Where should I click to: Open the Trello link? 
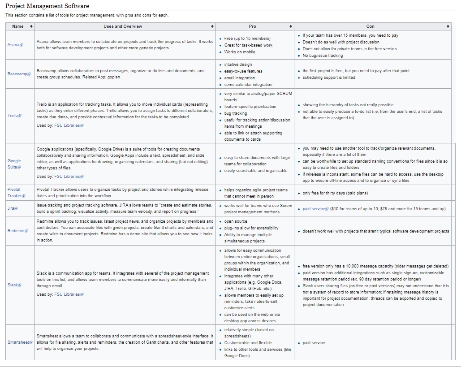[x=14, y=116]
